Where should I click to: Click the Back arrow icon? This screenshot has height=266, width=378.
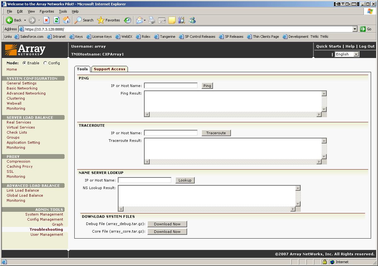9,20
